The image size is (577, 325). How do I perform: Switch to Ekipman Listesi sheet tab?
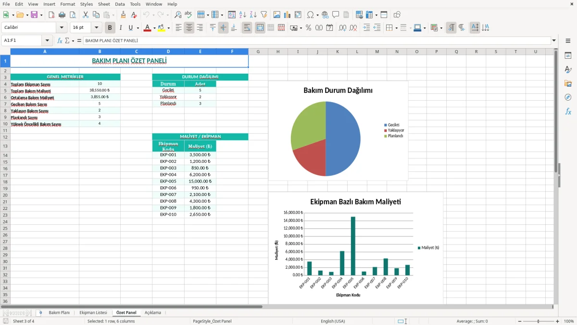(93, 312)
